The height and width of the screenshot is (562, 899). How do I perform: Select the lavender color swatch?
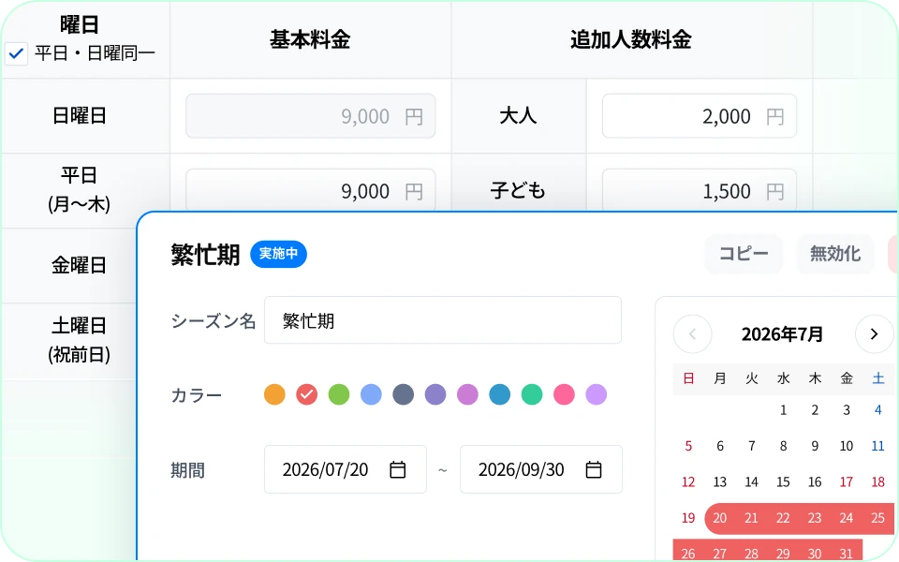[596, 394]
